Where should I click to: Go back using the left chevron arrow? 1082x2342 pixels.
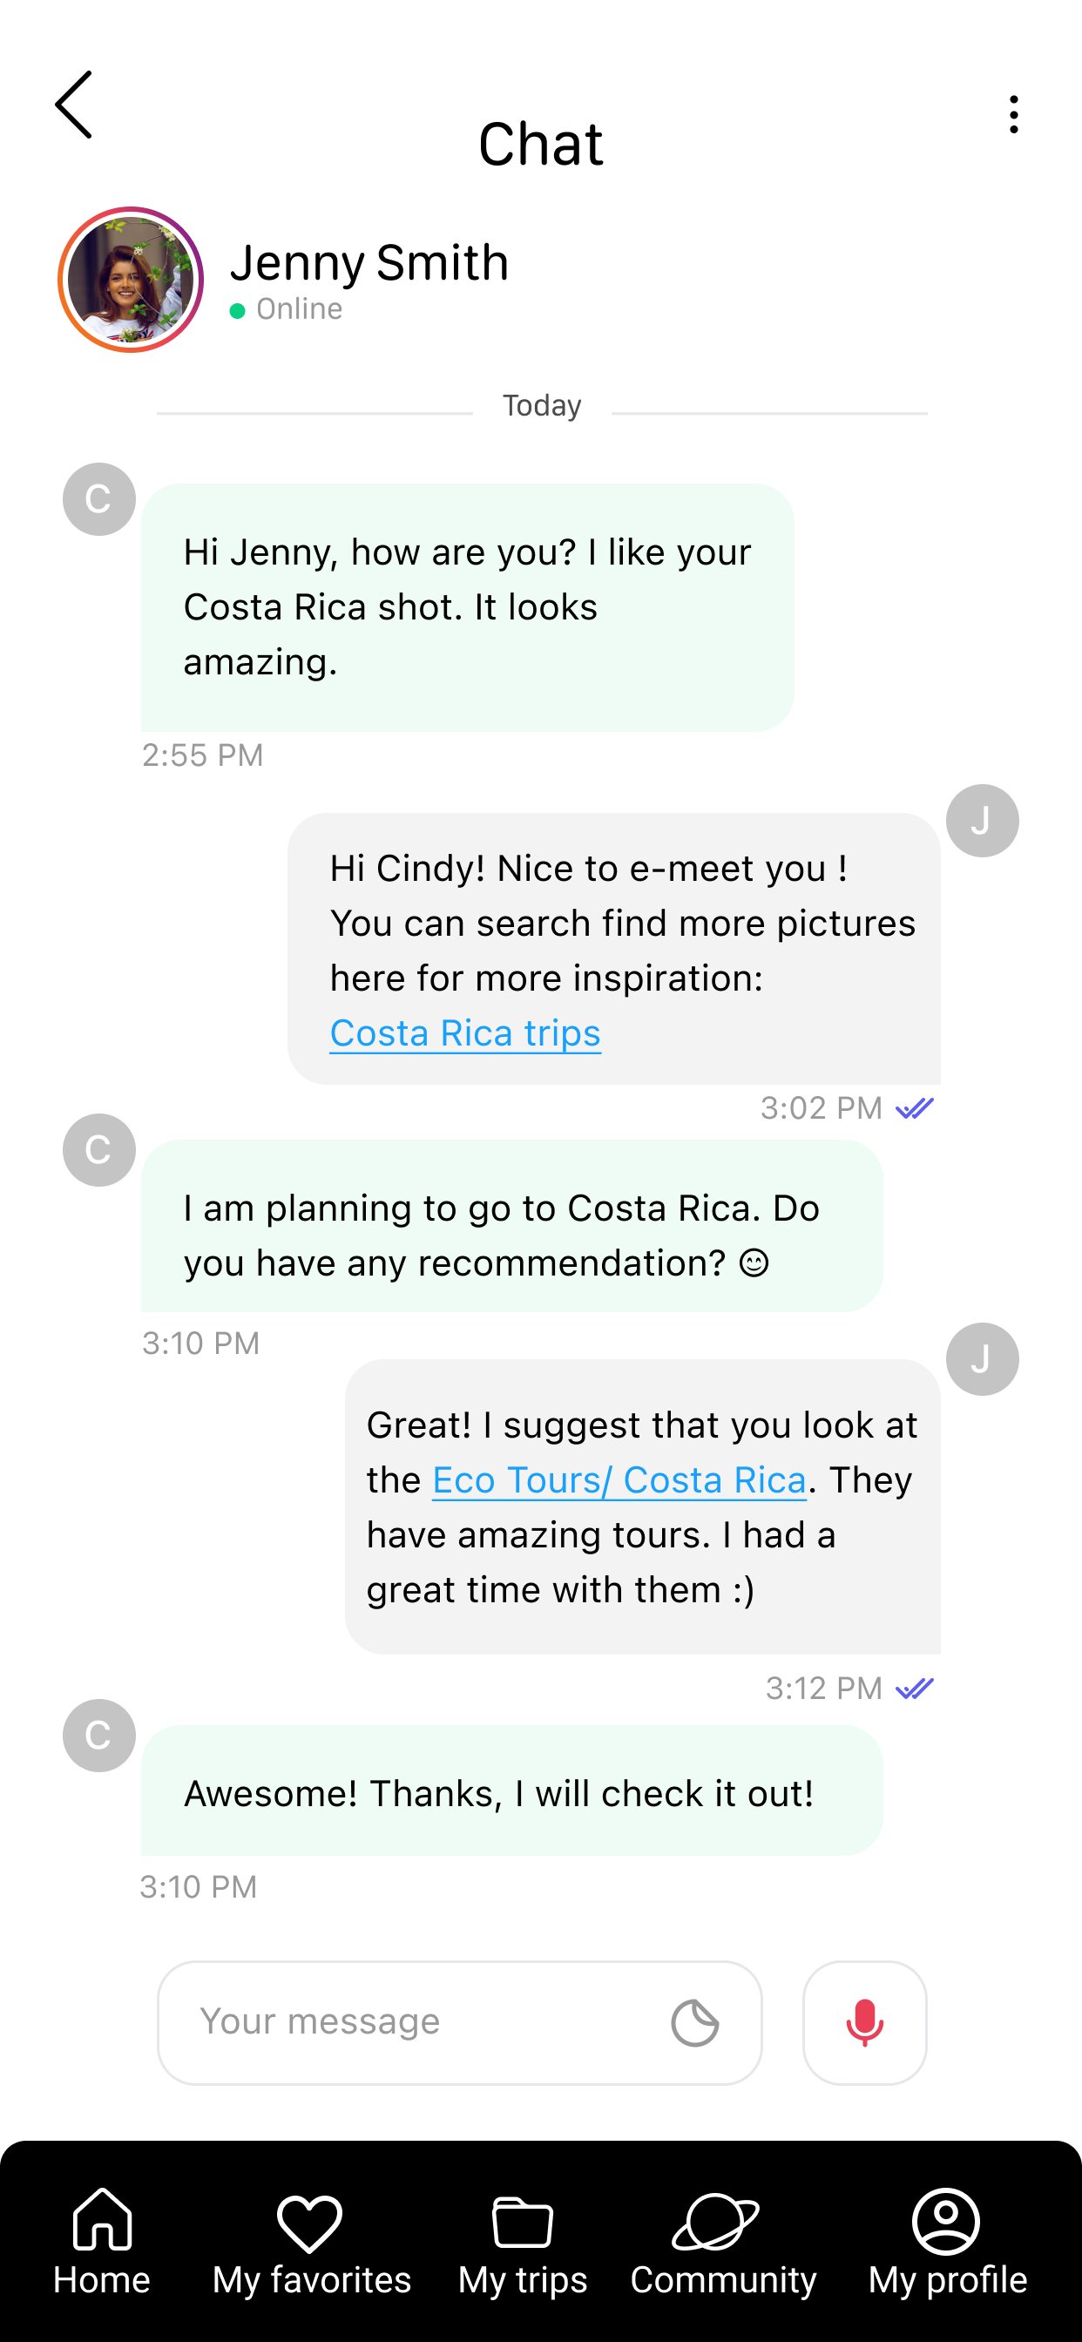[x=74, y=105]
